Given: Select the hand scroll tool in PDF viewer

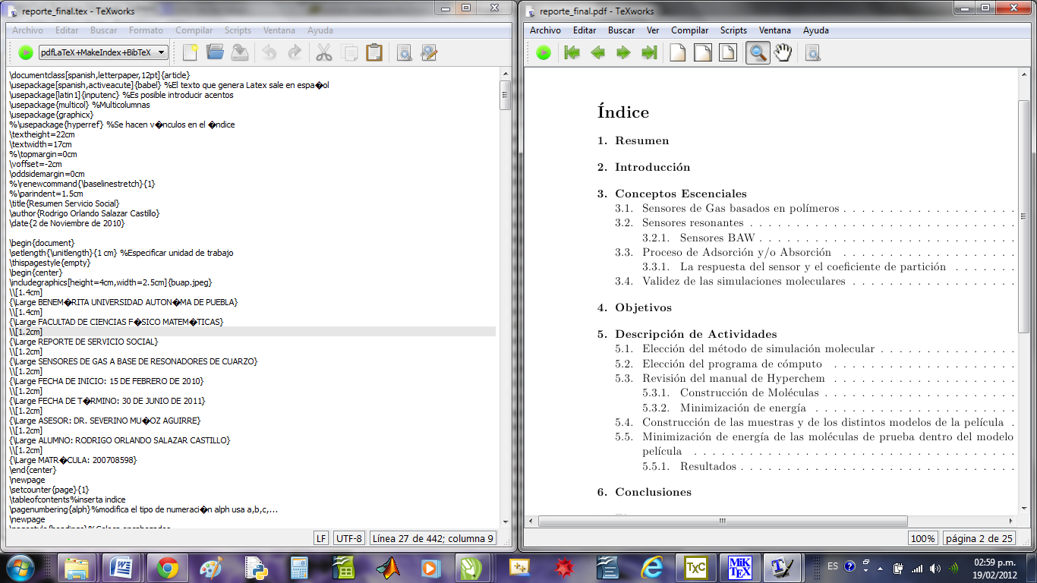Looking at the screenshot, I should pyautogui.click(x=783, y=52).
